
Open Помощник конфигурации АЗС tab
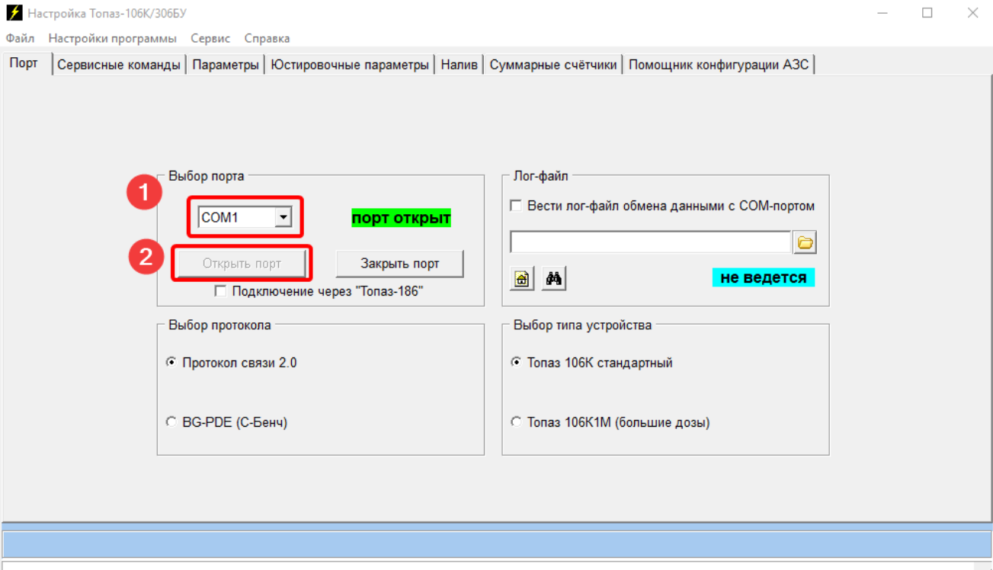pos(719,65)
